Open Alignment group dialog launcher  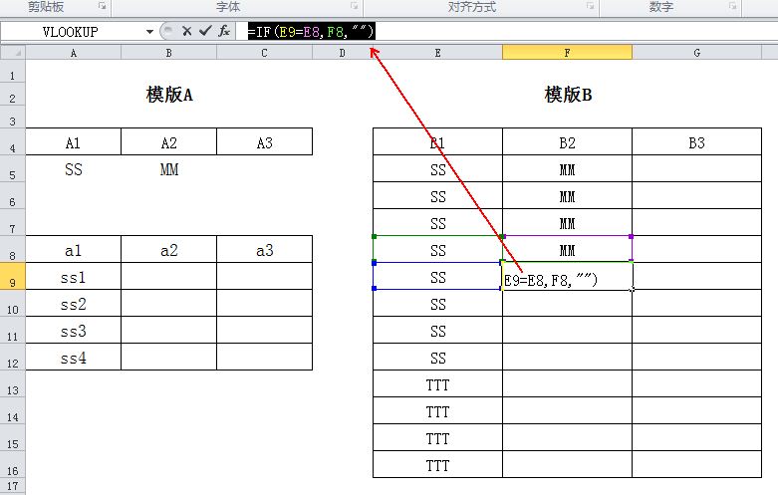coord(590,6)
